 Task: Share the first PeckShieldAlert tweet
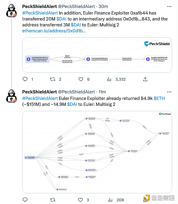145,79
